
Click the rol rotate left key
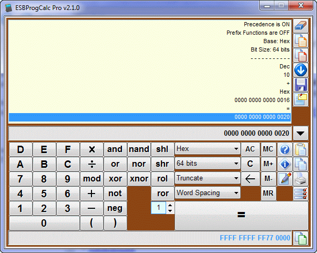(162, 179)
